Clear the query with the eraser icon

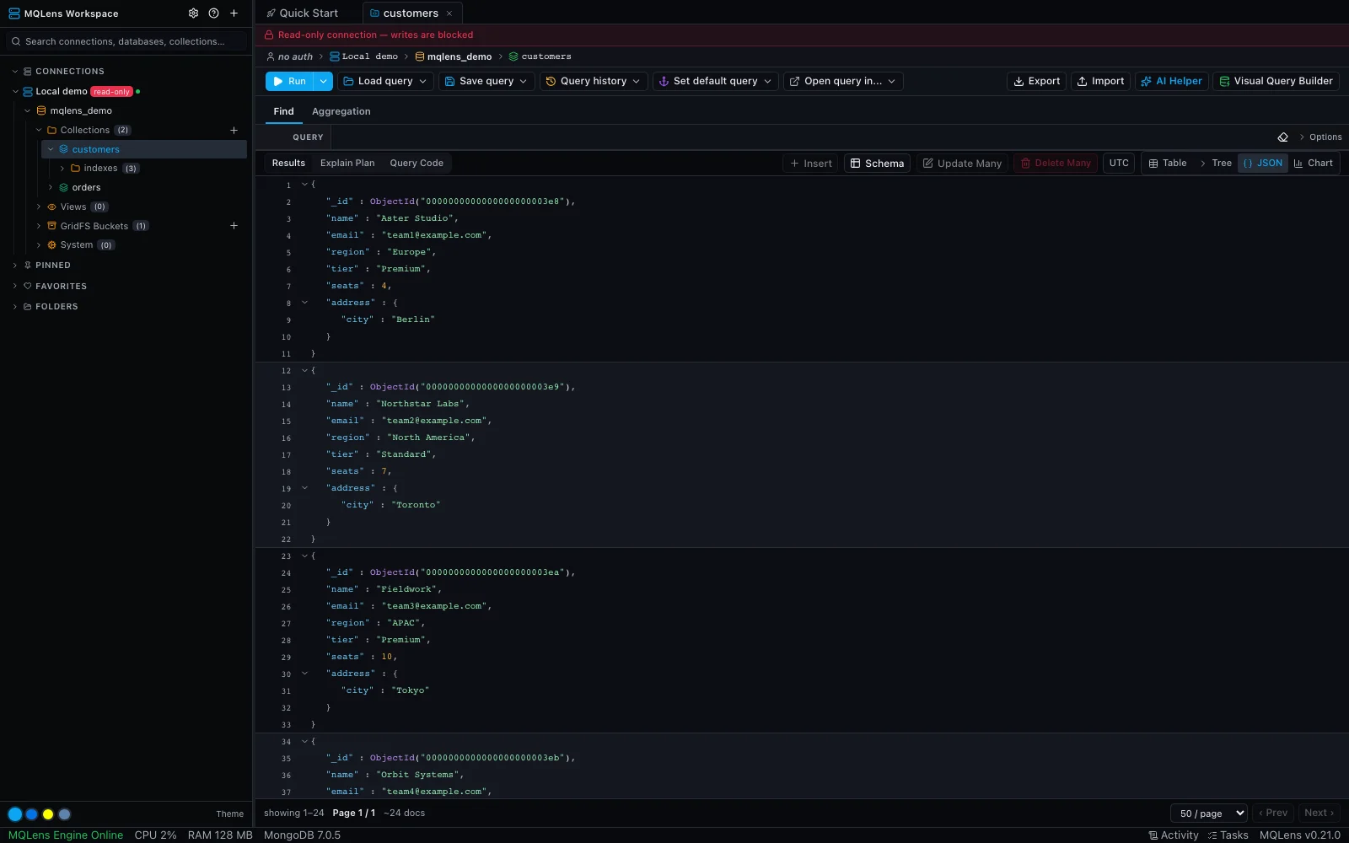(x=1282, y=137)
